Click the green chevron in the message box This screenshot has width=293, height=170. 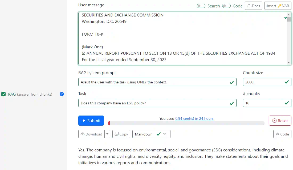coord(285,18)
